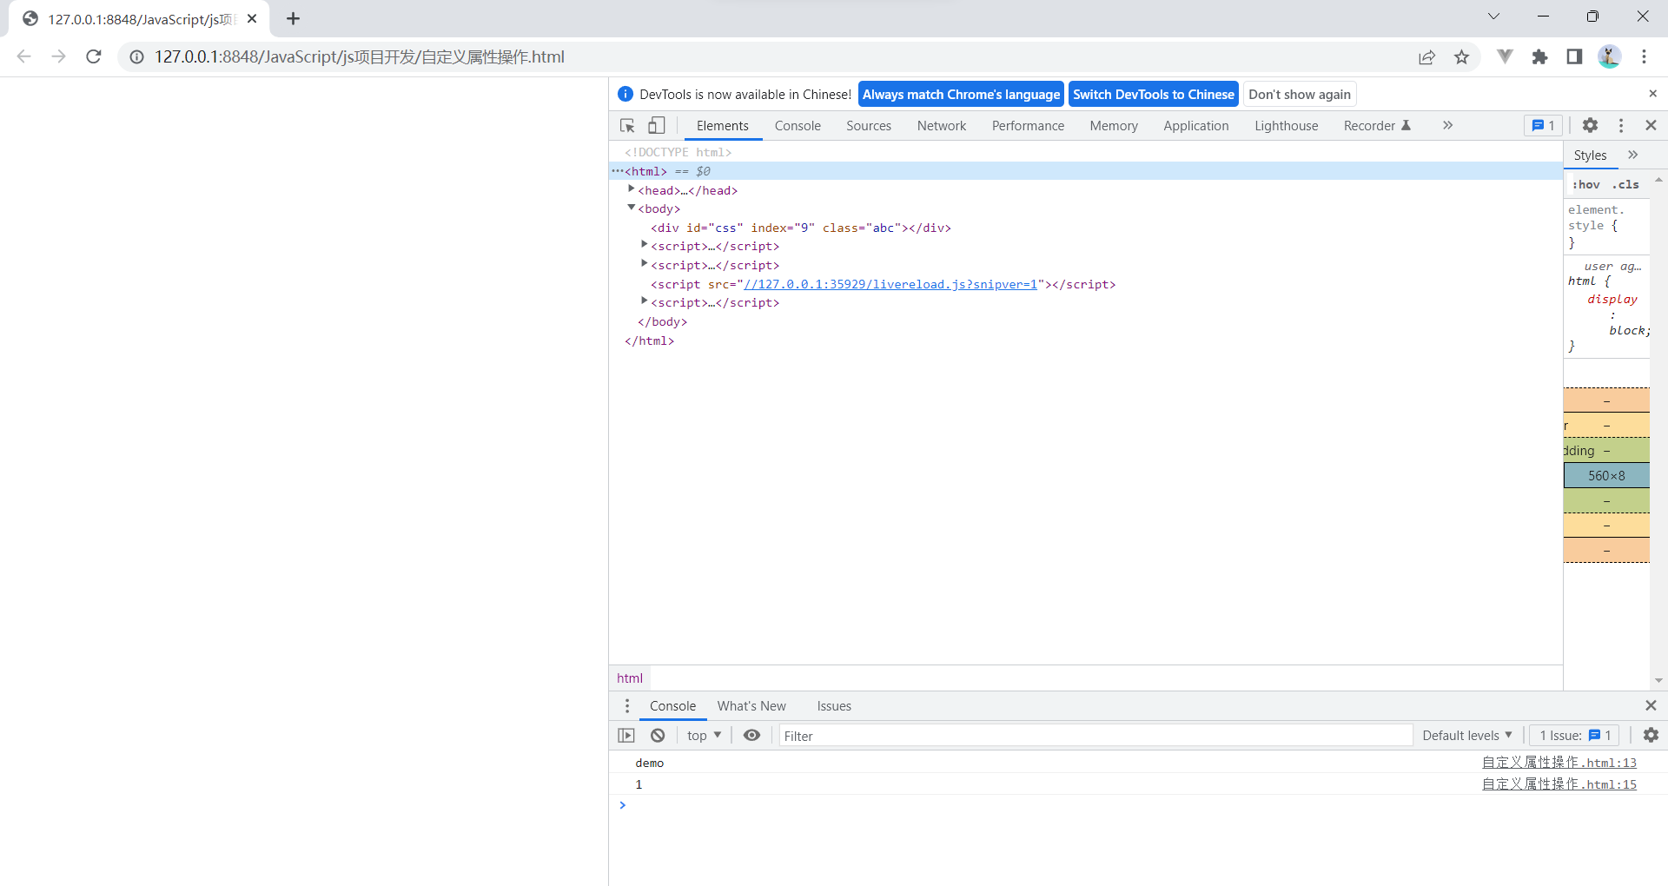Open the What's New tab
This screenshot has height=886, width=1668.
[x=751, y=705]
